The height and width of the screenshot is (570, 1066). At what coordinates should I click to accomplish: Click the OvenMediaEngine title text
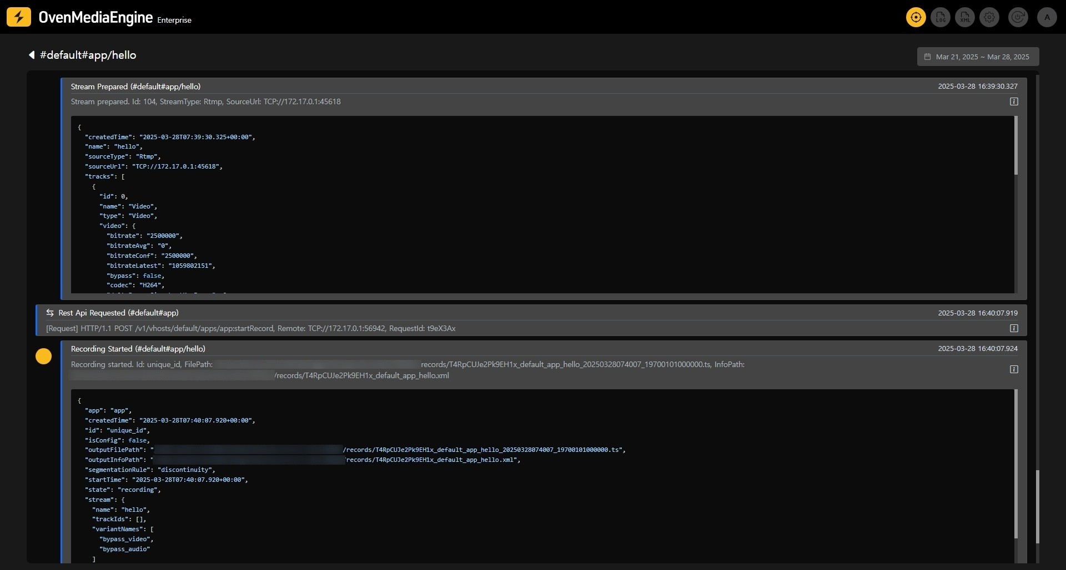tap(95, 17)
